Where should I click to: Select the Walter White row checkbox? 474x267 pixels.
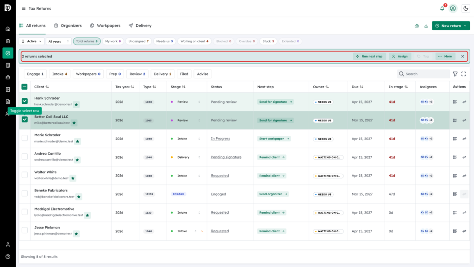25,175
